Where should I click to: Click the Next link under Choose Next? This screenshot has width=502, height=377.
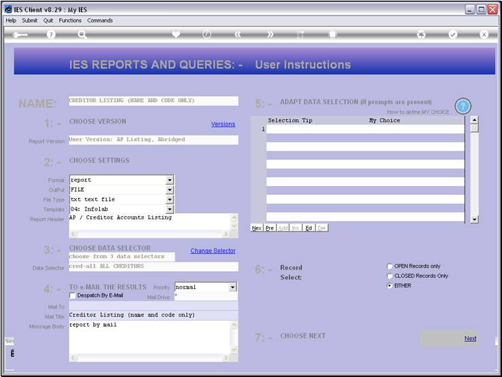[470, 338]
